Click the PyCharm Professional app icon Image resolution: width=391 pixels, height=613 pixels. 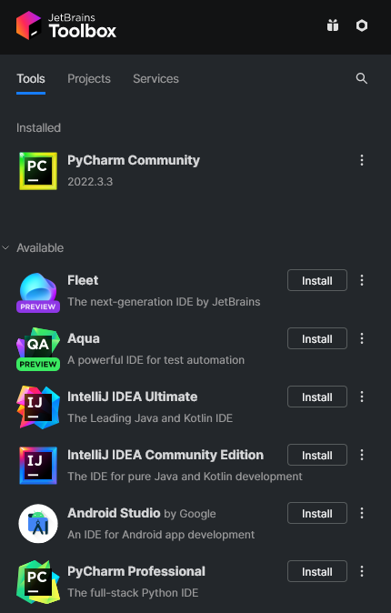(38, 582)
